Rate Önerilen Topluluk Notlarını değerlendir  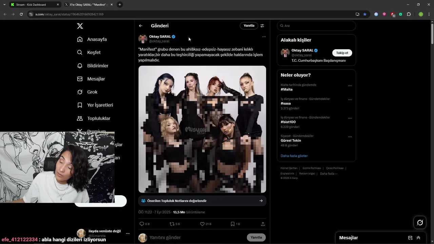pos(202,201)
